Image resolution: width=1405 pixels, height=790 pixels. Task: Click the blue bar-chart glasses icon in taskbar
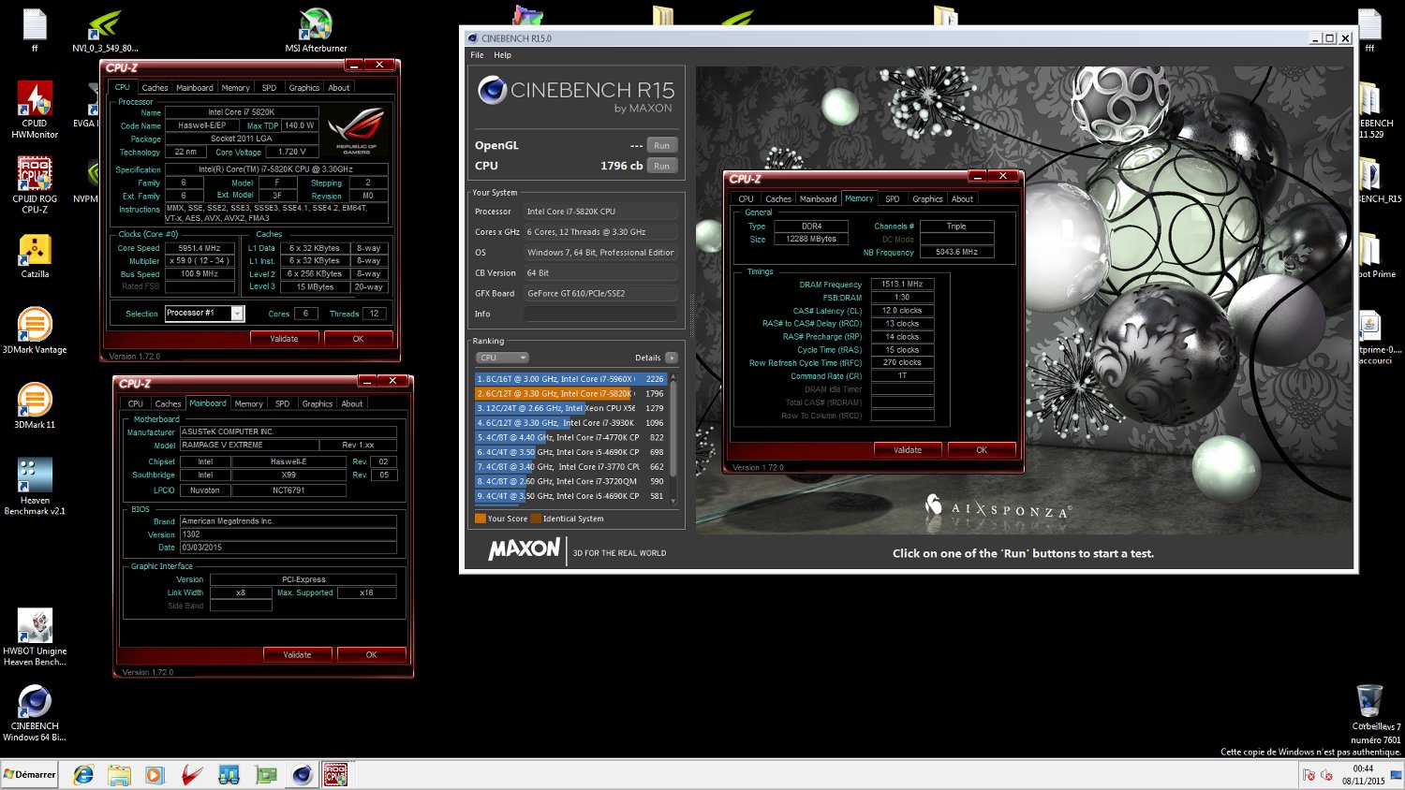[229, 775]
